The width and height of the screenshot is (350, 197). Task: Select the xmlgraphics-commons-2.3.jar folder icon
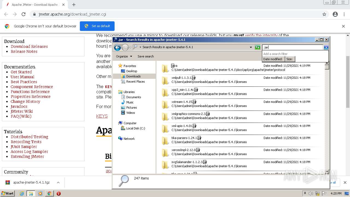tap(165, 117)
